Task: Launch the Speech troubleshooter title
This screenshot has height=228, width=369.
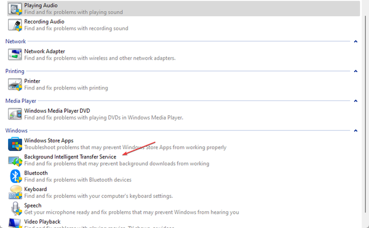Action: pyautogui.click(x=33, y=206)
